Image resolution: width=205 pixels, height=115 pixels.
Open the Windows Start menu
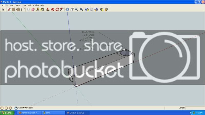tap(7, 113)
